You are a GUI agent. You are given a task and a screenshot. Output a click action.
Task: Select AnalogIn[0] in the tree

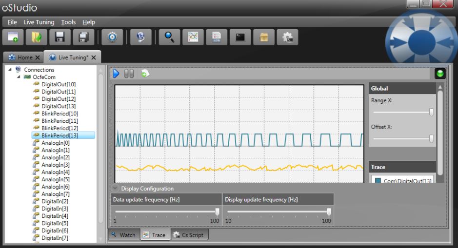pyautogui.click(x=56, y=143)
